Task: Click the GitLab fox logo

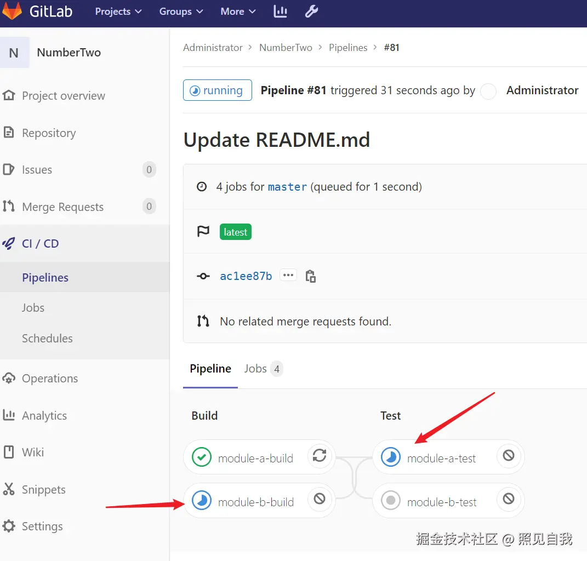Action: click(12, 10)
